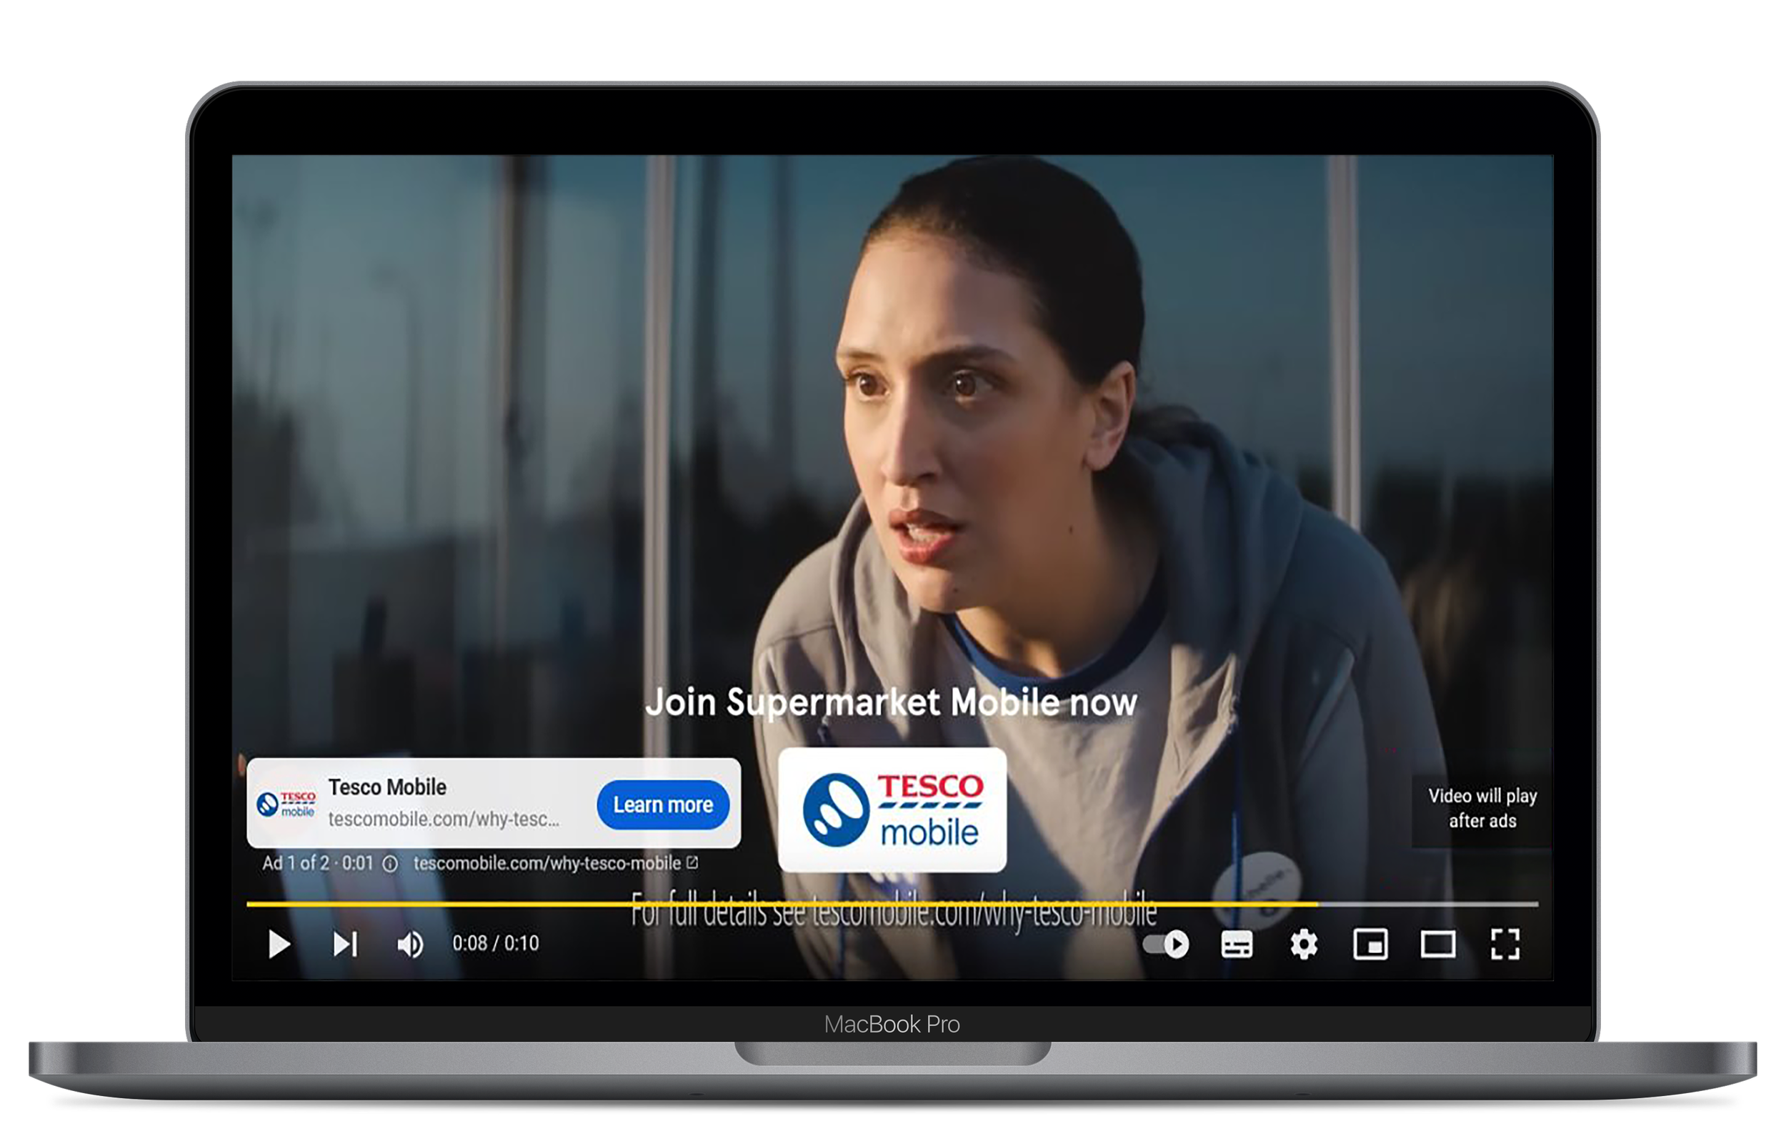Turn on subtitles/closed captions
This screenshot has height=1136, width=1786.
[1237, 945]
